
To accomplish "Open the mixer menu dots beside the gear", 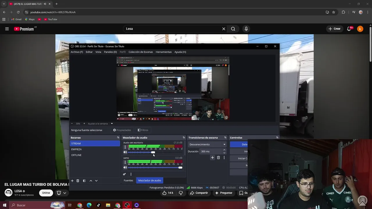I will point(131,174).
